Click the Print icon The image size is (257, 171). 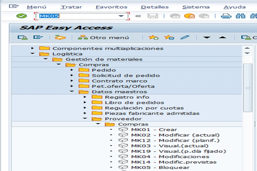(x=226, y=16)
